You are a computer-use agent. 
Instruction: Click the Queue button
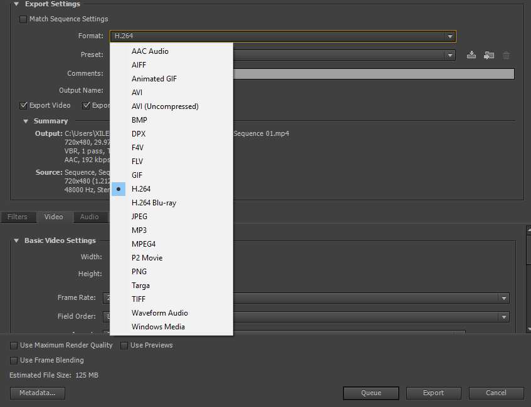pos(371,393)
